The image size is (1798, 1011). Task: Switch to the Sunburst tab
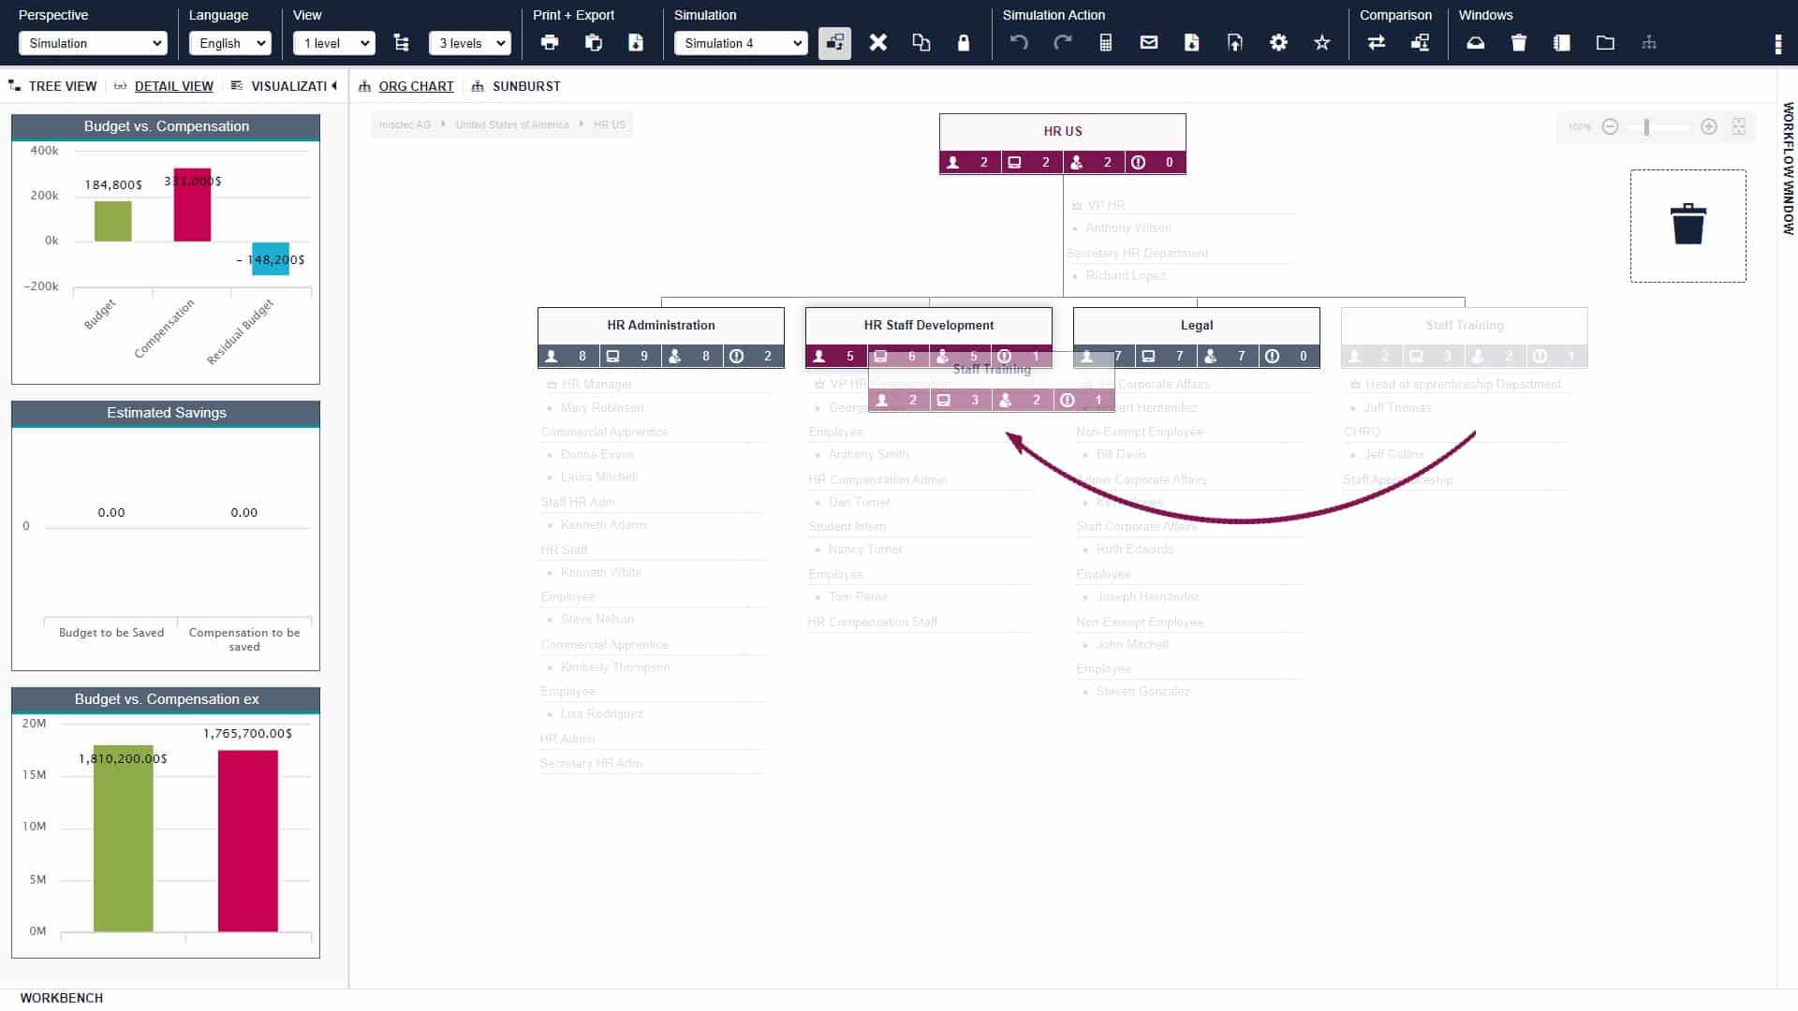click(x=525, y=86)
